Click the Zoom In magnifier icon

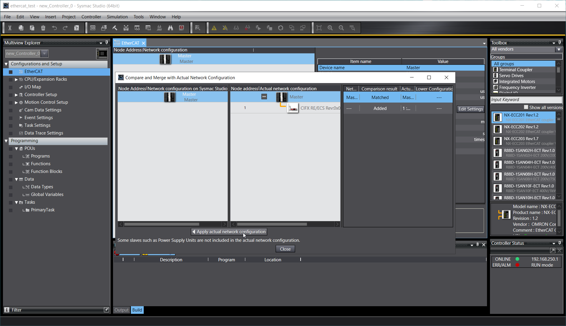[330, 28]
